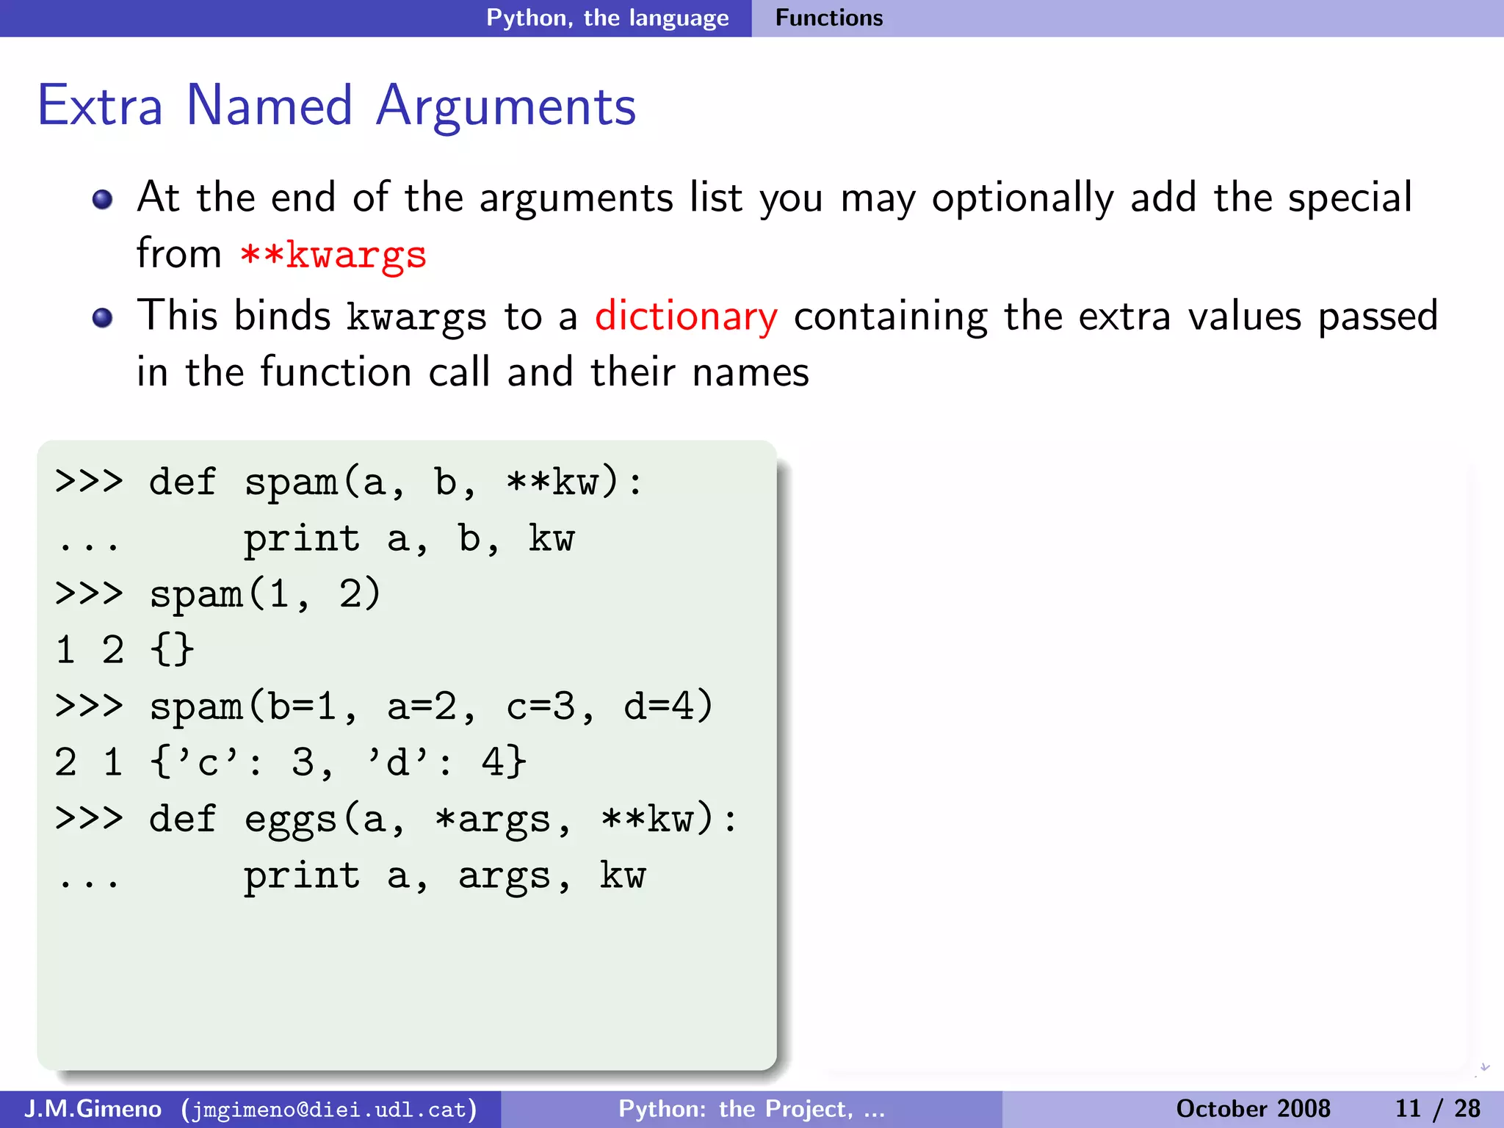Click the second bullet point marker
This screenshot has height=1128, width=1504.
coord(102,318)
